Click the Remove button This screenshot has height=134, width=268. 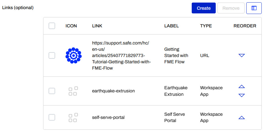pos(231,8)
